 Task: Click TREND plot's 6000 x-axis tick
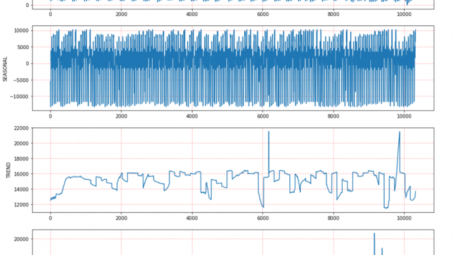pos(262,218)
